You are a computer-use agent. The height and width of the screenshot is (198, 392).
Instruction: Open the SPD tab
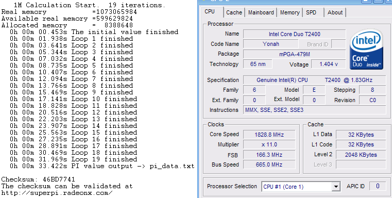311,12
